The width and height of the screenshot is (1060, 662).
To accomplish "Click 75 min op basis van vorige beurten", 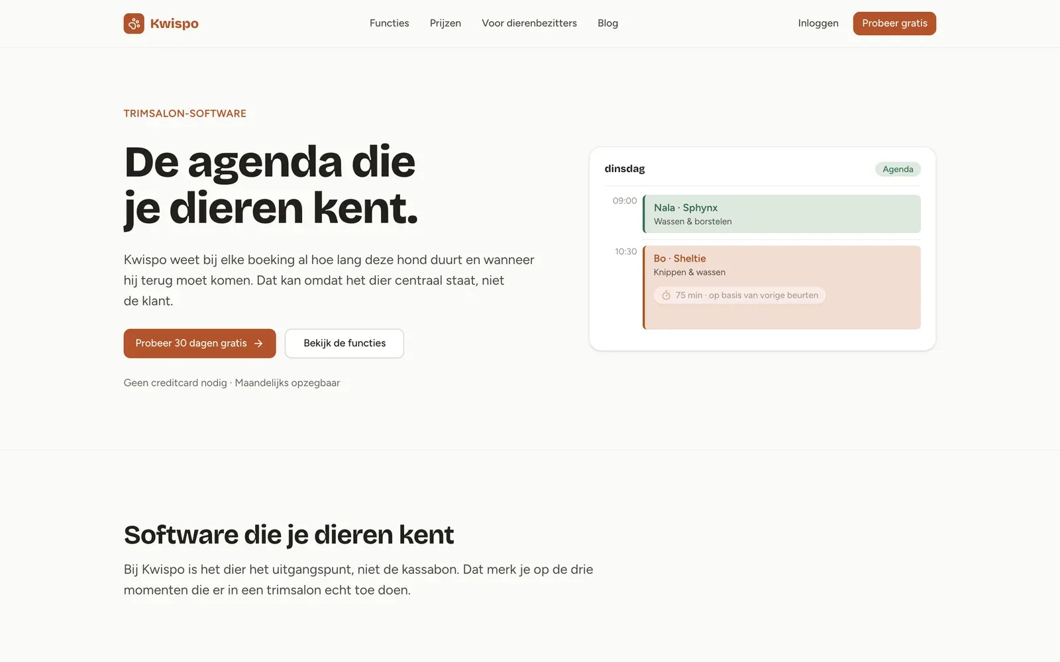I will (x=740, y=295).
